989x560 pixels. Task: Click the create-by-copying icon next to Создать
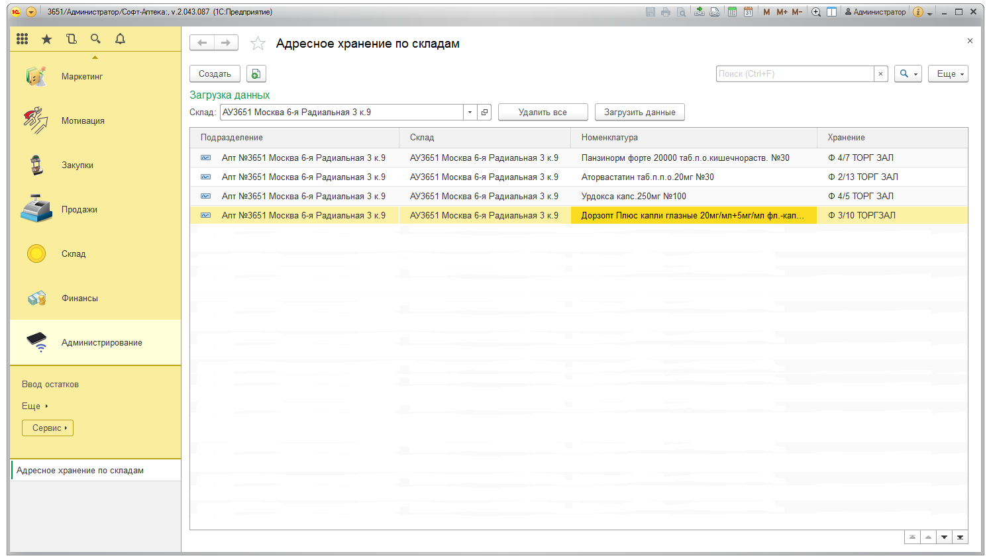click(256, 74)
